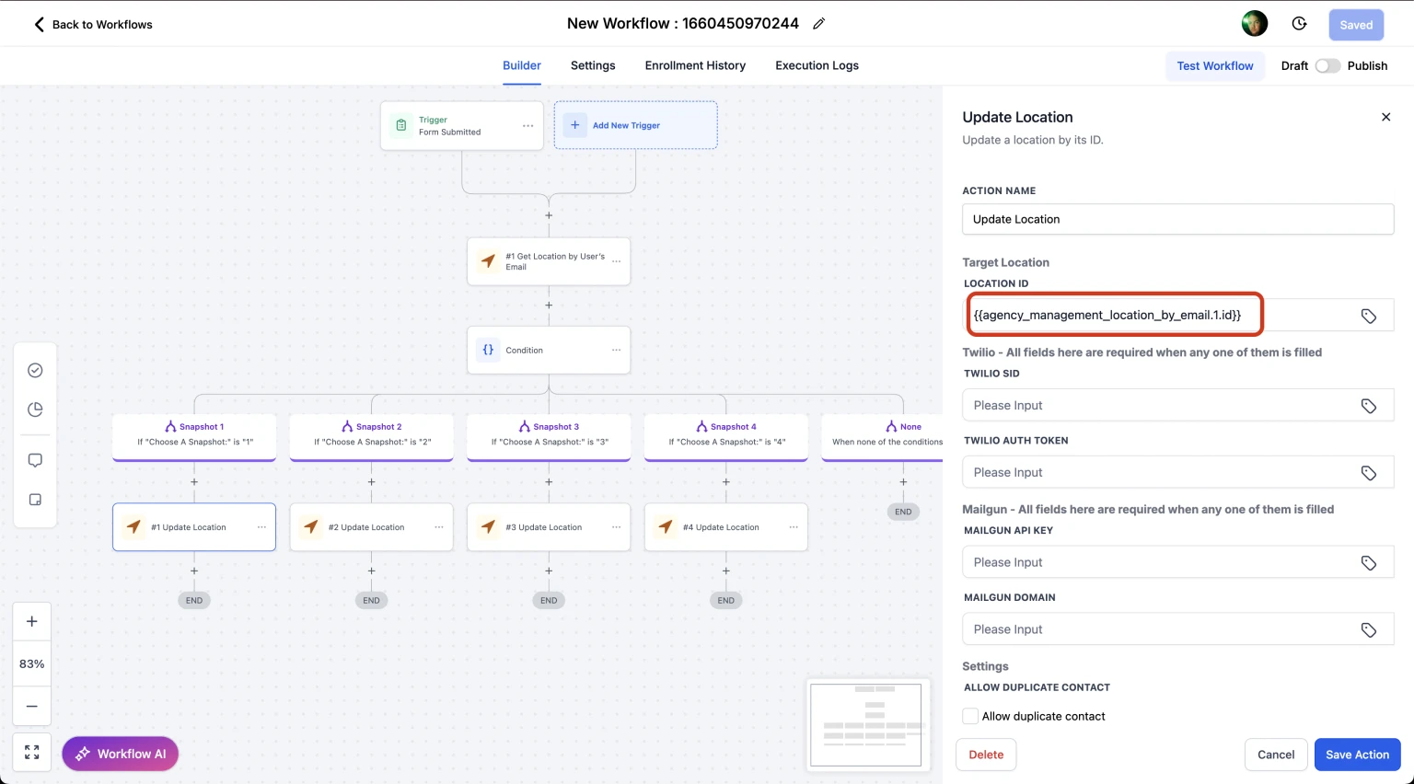
Task: Open options menu on #1 Update Location
Action: (261, 527)
